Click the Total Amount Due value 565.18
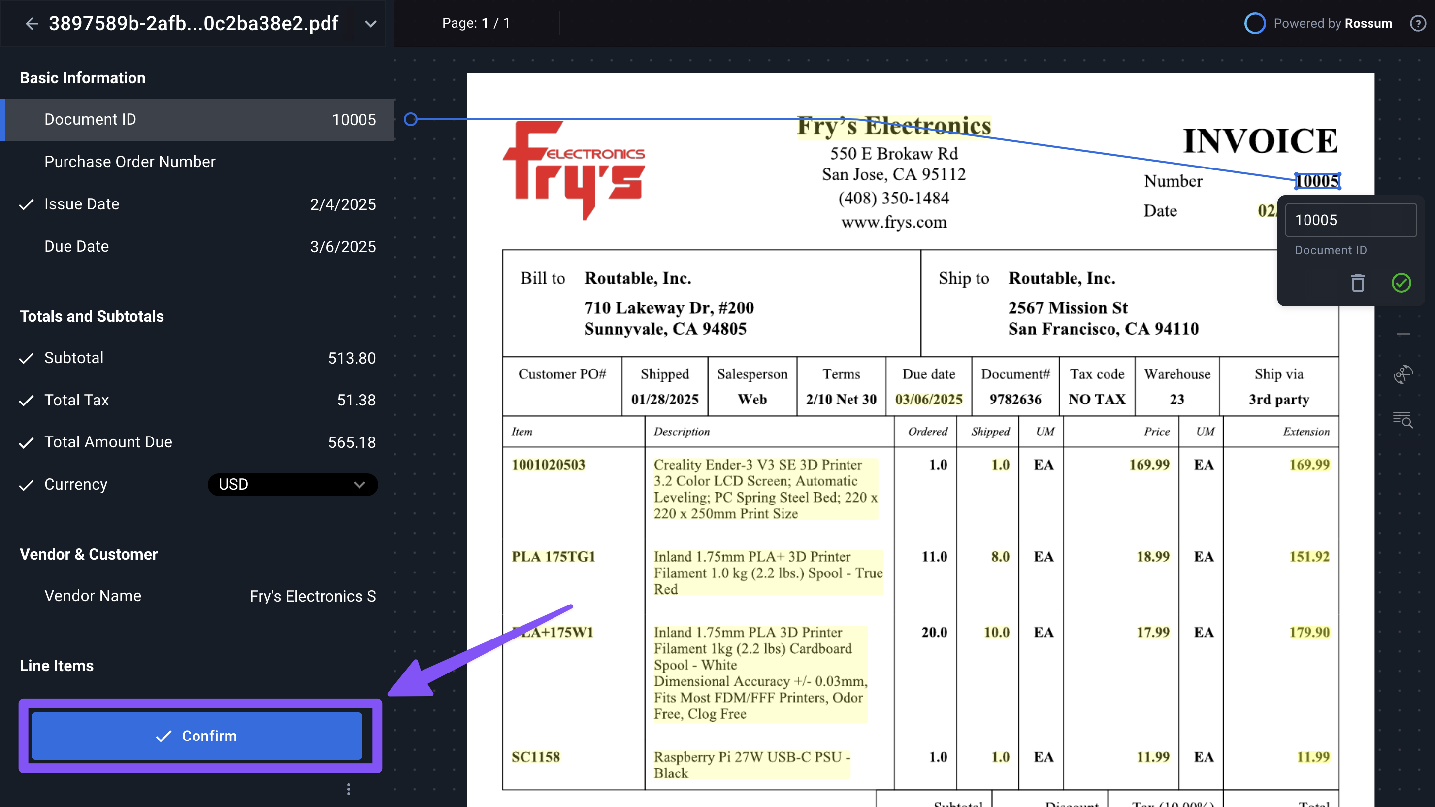This screenshot has height=807, width=1435. [x=352, y=442]
